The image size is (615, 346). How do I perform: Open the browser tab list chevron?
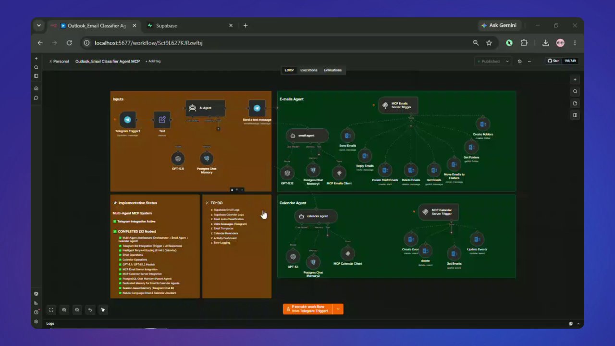pyautogui.click(x=39, y=25)
